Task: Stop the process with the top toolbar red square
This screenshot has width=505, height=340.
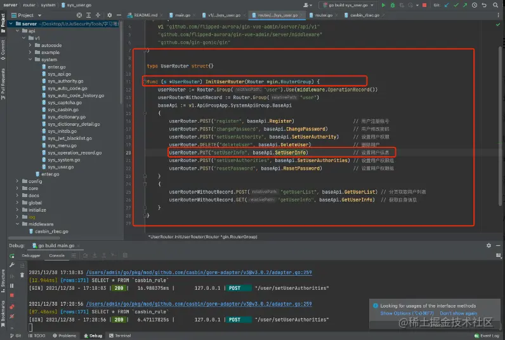Action: coord(424,5)
